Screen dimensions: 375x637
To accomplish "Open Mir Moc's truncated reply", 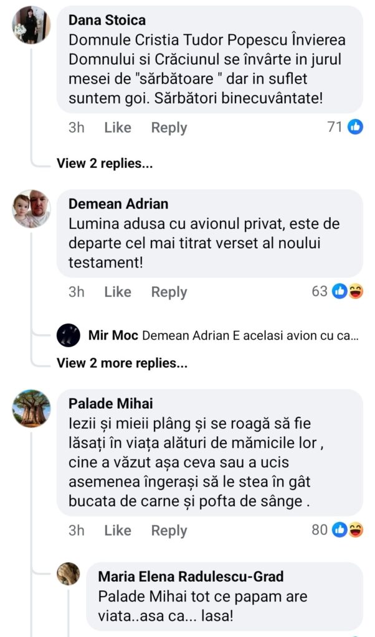I will click(x=250, y=336).
